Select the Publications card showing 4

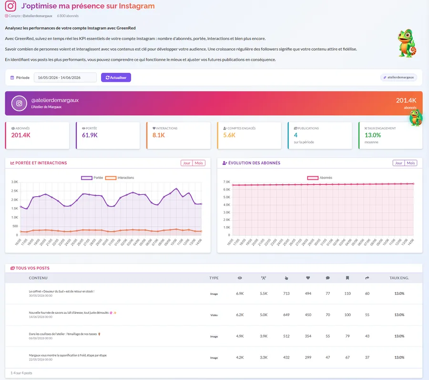click(320, 135)
